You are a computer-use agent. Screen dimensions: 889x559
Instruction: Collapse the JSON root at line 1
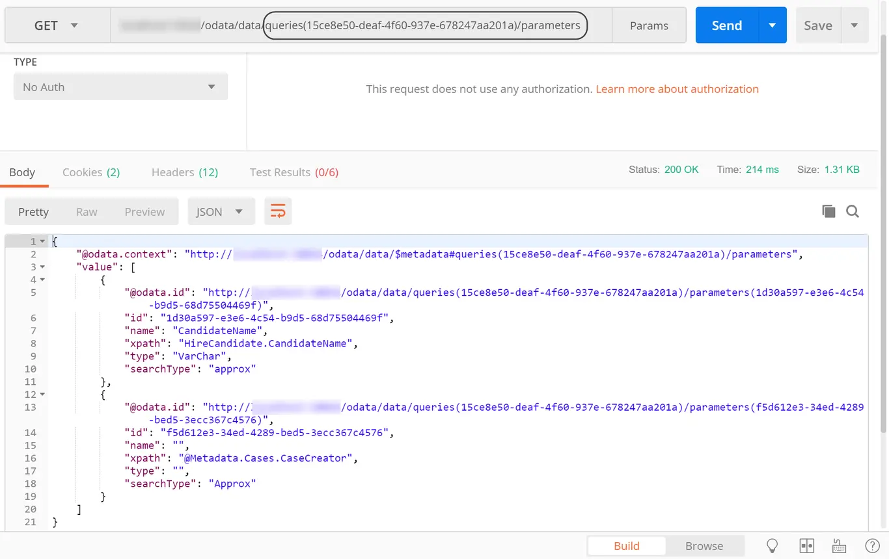click(x=42, y=241)
